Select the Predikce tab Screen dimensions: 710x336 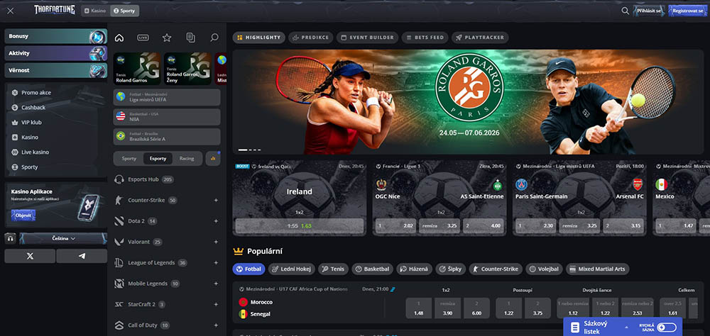click(311, 38)
